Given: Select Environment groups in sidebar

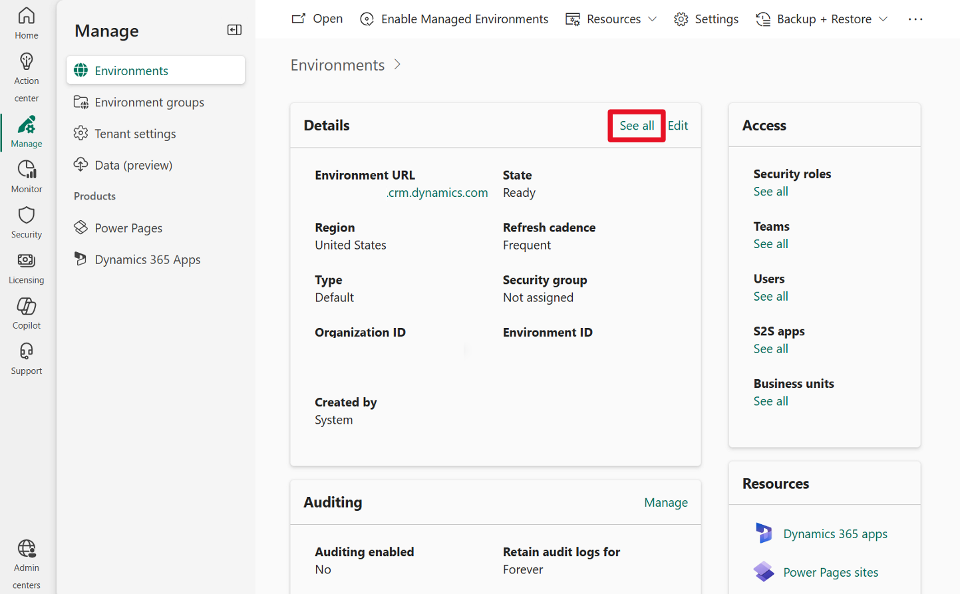Looking at the screenshot, I should pyautogui.click(x=148, y=102).
